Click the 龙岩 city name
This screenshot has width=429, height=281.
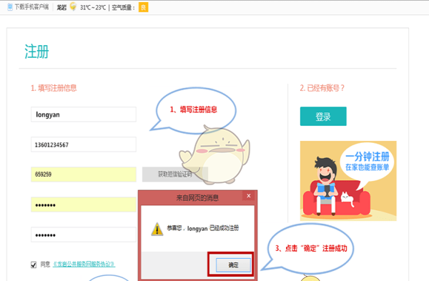[61, 7]
